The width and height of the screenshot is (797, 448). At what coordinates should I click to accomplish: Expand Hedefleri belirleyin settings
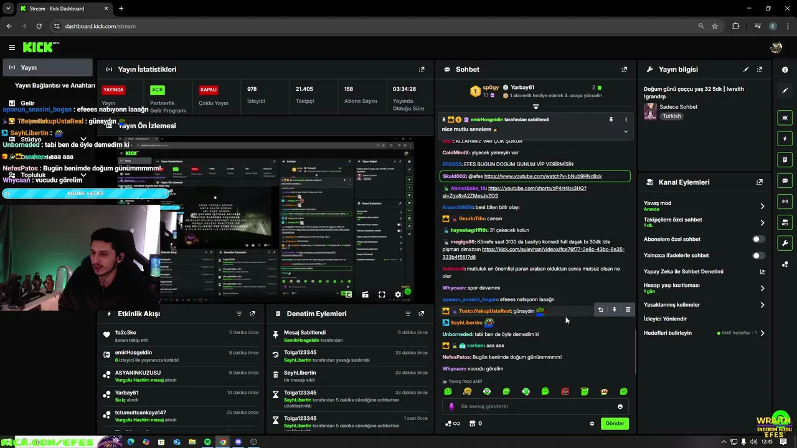coord(762,333)
